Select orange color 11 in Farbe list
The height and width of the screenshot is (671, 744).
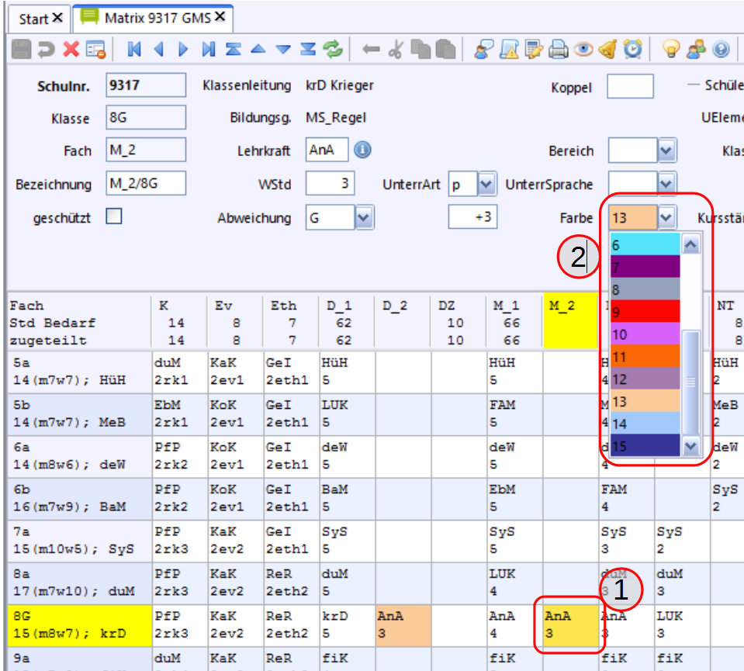pyautogui.click(x=645, y=356)
